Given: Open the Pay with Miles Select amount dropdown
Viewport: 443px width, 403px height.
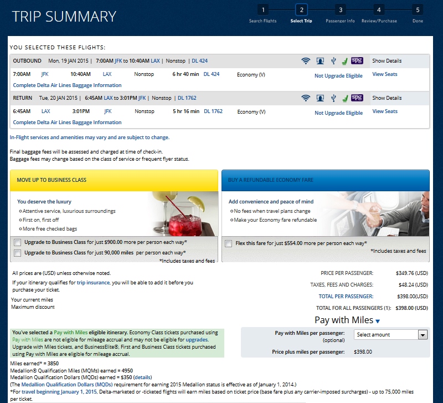Looking at the screenshot, I should click(x=391, y=334).
